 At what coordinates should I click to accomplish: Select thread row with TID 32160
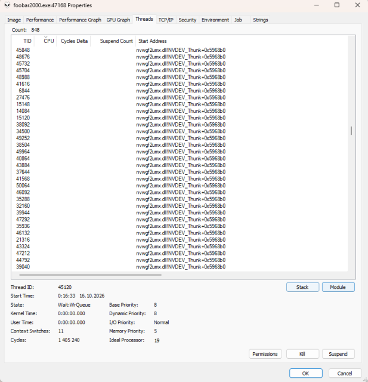coord(180,206)
